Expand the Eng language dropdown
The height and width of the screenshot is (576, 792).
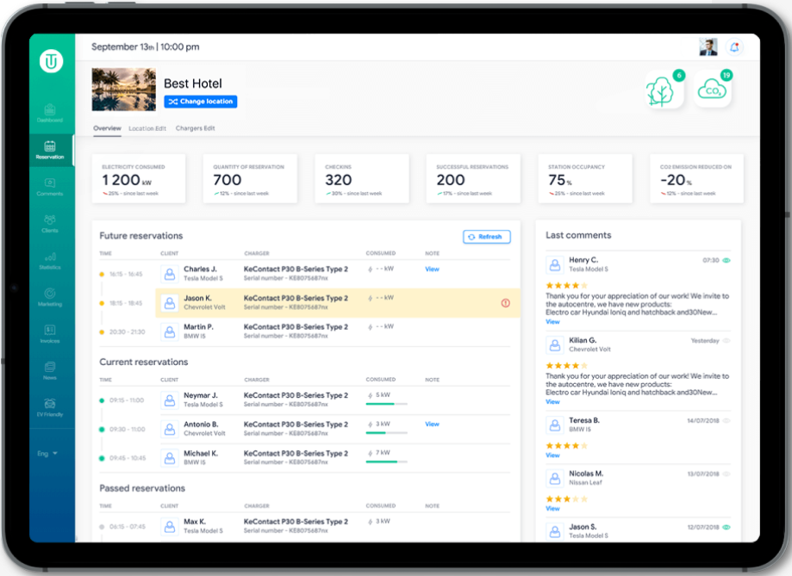click(x=48, y=453)
